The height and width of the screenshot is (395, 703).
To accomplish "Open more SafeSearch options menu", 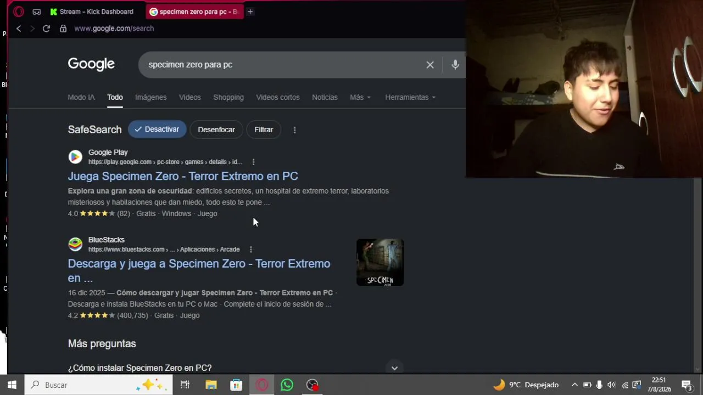I will coord(294,130).
